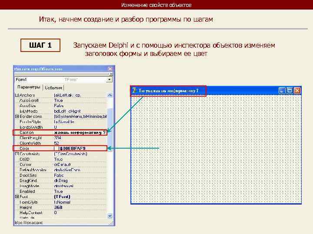
Task: Click the dotted form design surface
Action: click(x=216, y=149)
